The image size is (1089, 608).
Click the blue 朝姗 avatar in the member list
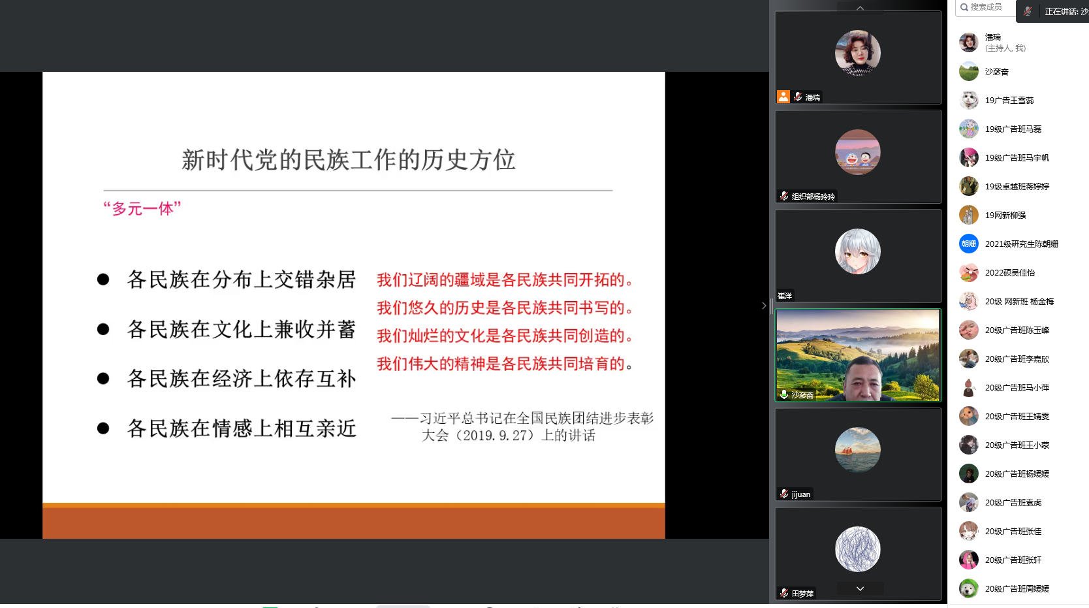point(969,244)
